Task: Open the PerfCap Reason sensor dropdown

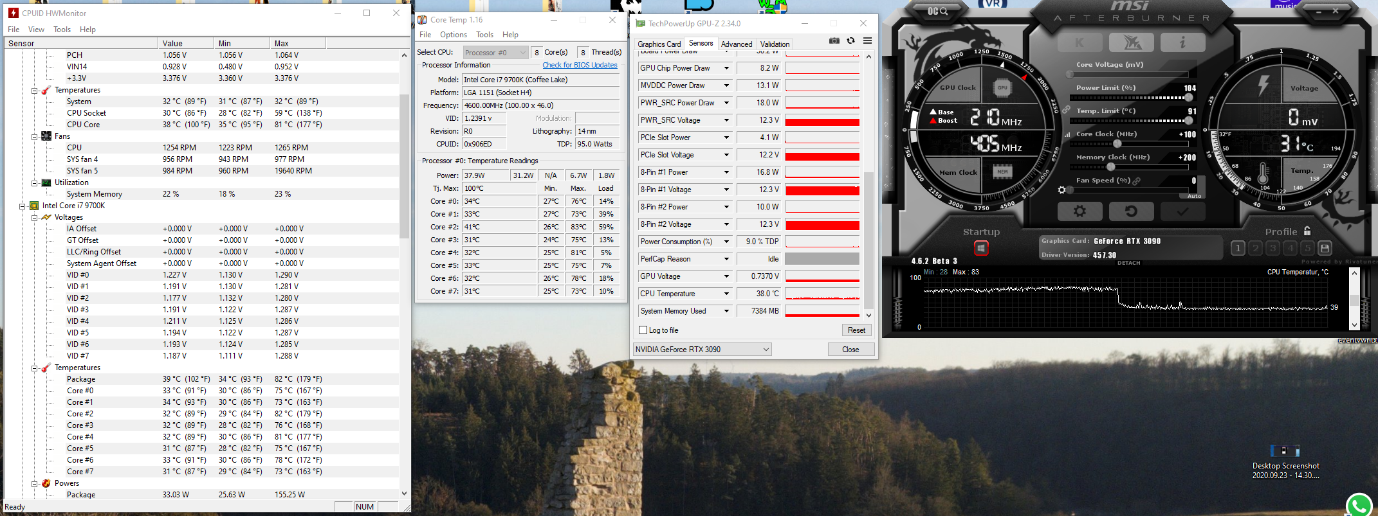Action: [726, 259]
